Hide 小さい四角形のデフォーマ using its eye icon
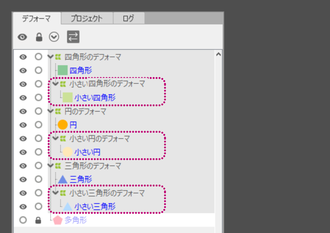The width and height of the screenshot is (330, 233). point(23,84)
